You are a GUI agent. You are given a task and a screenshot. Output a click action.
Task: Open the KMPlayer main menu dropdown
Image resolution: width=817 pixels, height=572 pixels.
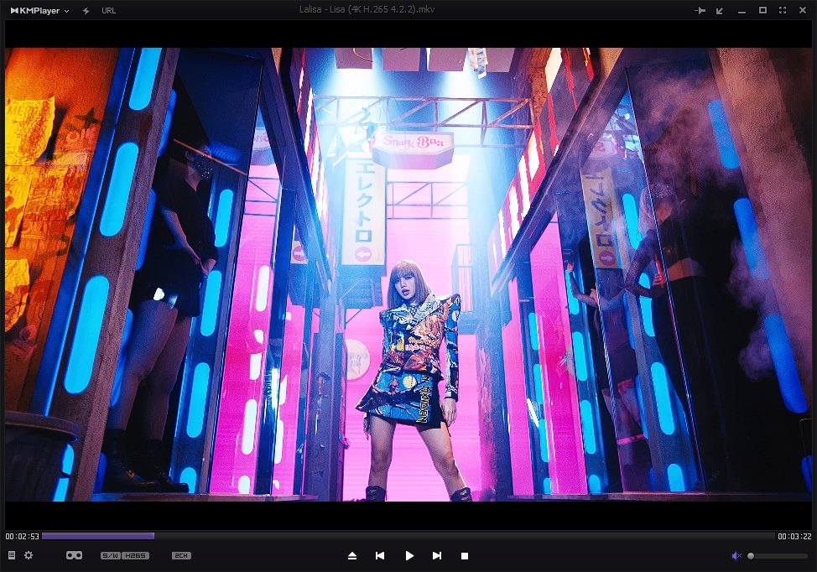(x=39, y=10)
